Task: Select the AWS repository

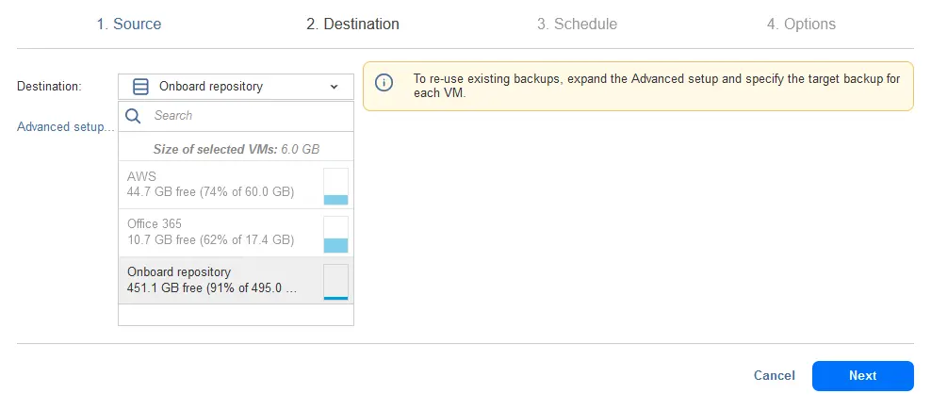Action: [236, 185]
